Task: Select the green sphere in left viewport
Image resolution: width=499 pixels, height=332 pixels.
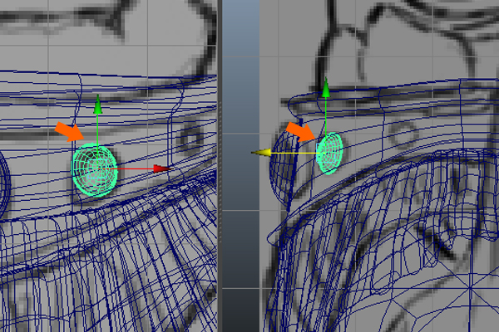Action: point(95,169)
